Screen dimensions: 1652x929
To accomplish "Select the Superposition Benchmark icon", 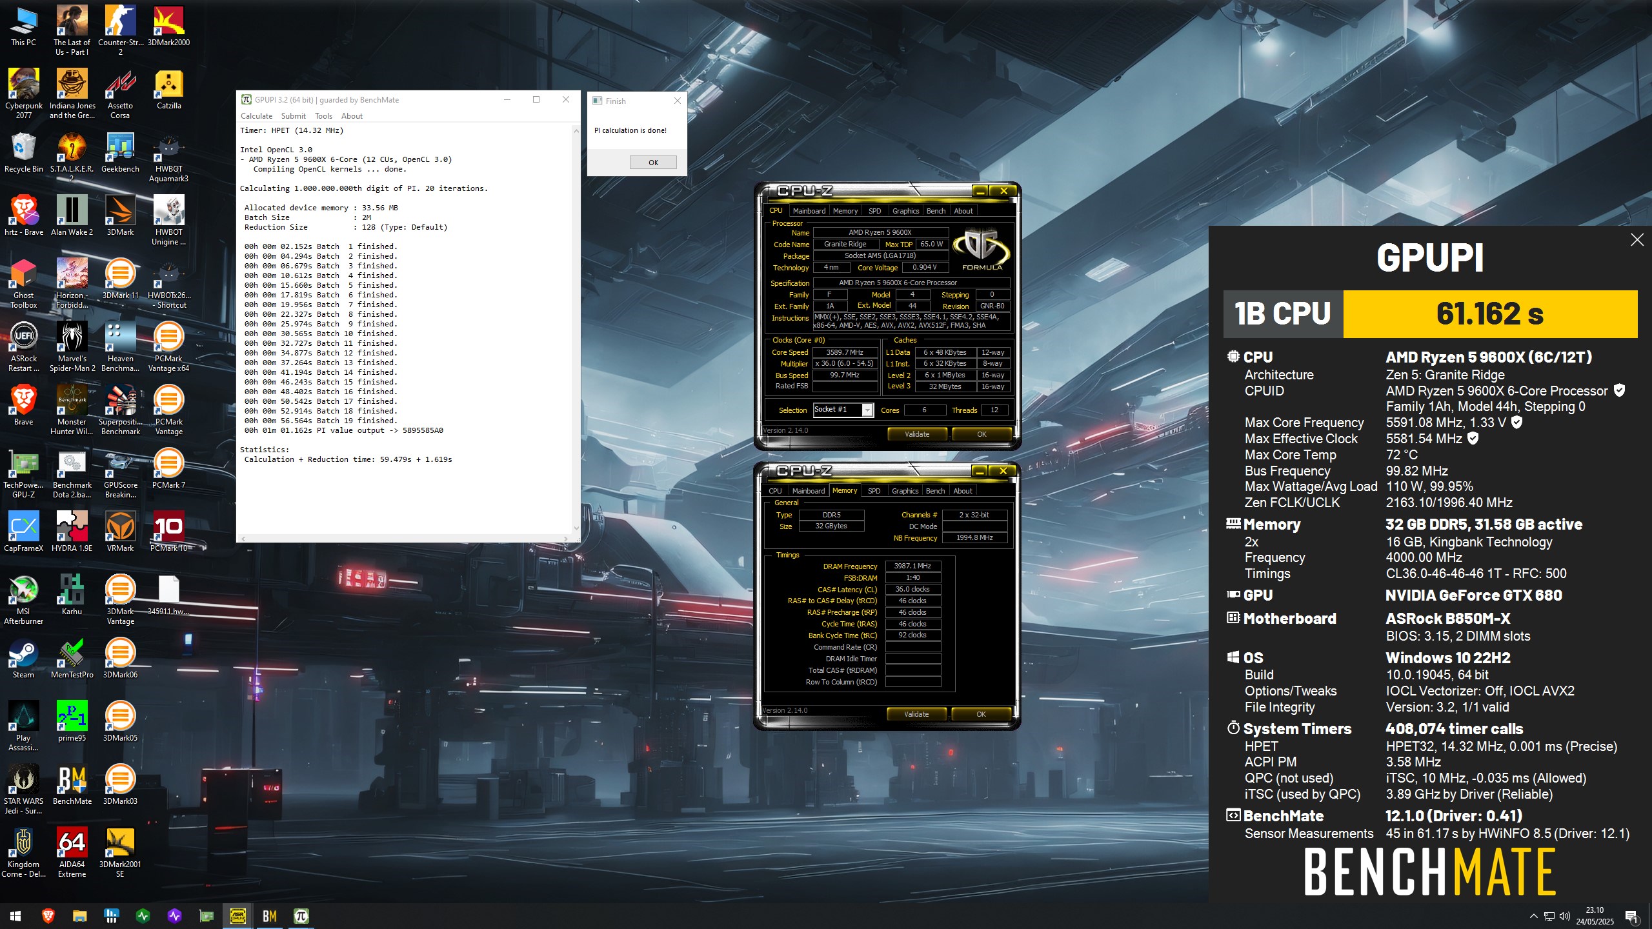I will 120,410.
